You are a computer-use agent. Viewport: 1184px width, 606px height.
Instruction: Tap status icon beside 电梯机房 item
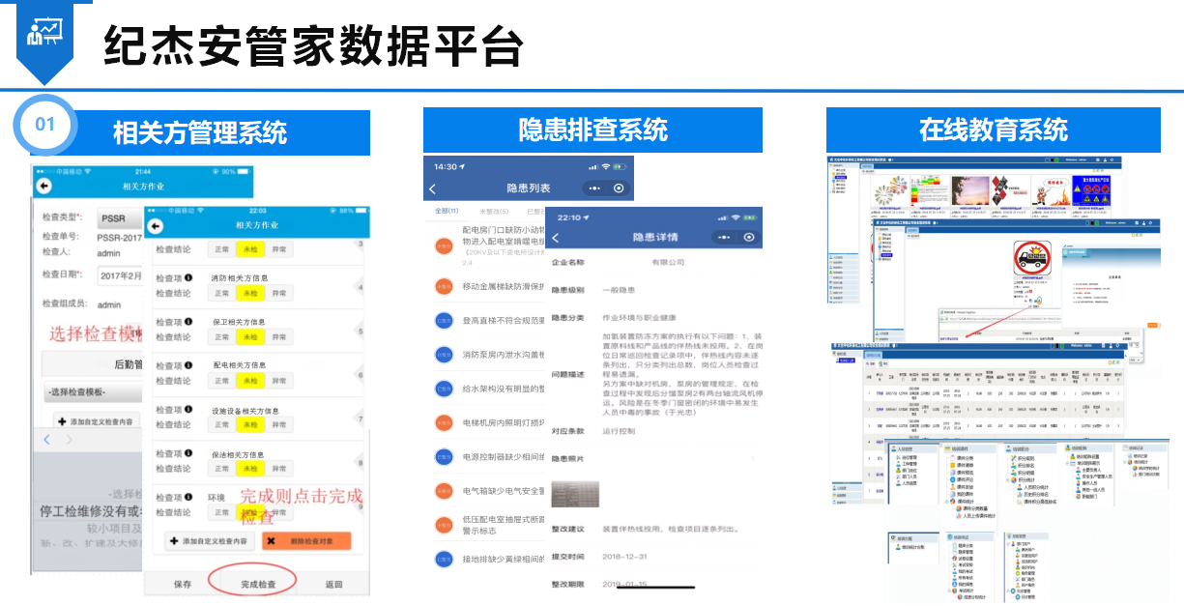click(x=444, y=422)
